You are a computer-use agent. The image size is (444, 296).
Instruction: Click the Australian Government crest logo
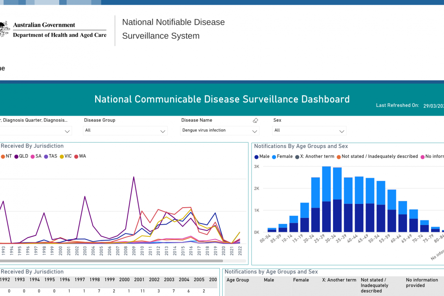click(4, 29)
